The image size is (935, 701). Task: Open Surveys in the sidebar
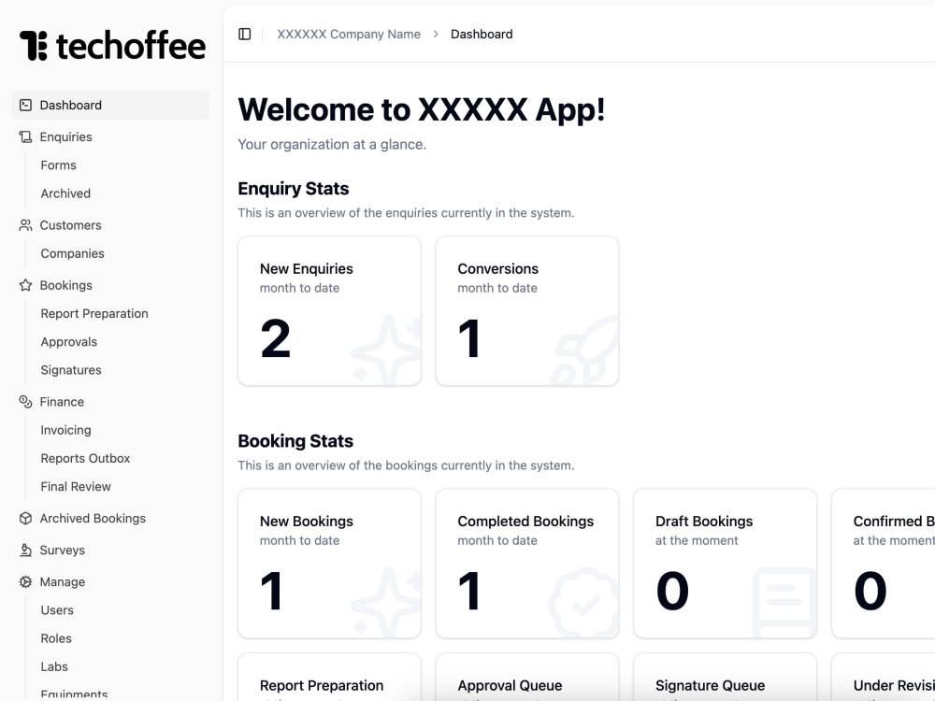(110, 551)
